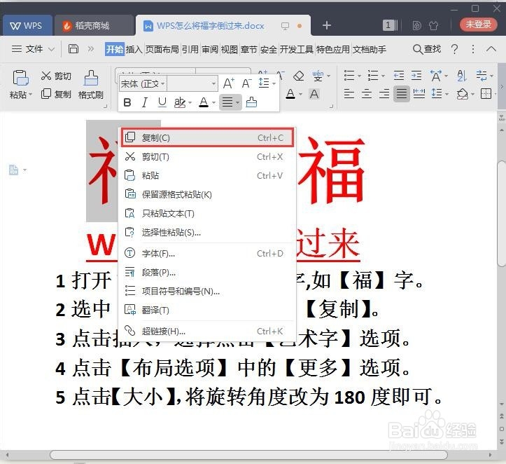506x464 pixels.
Task: Switch to the 审阅 ribbon tab
Action: [210, 50]
